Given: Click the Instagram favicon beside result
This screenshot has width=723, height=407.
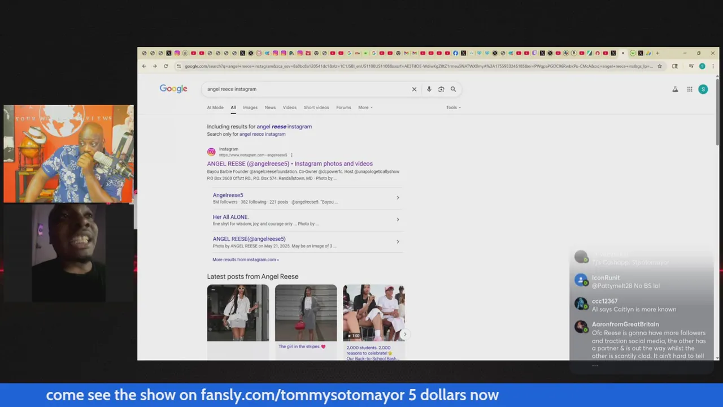Looking at the screenshot, I should click(211, 151).
